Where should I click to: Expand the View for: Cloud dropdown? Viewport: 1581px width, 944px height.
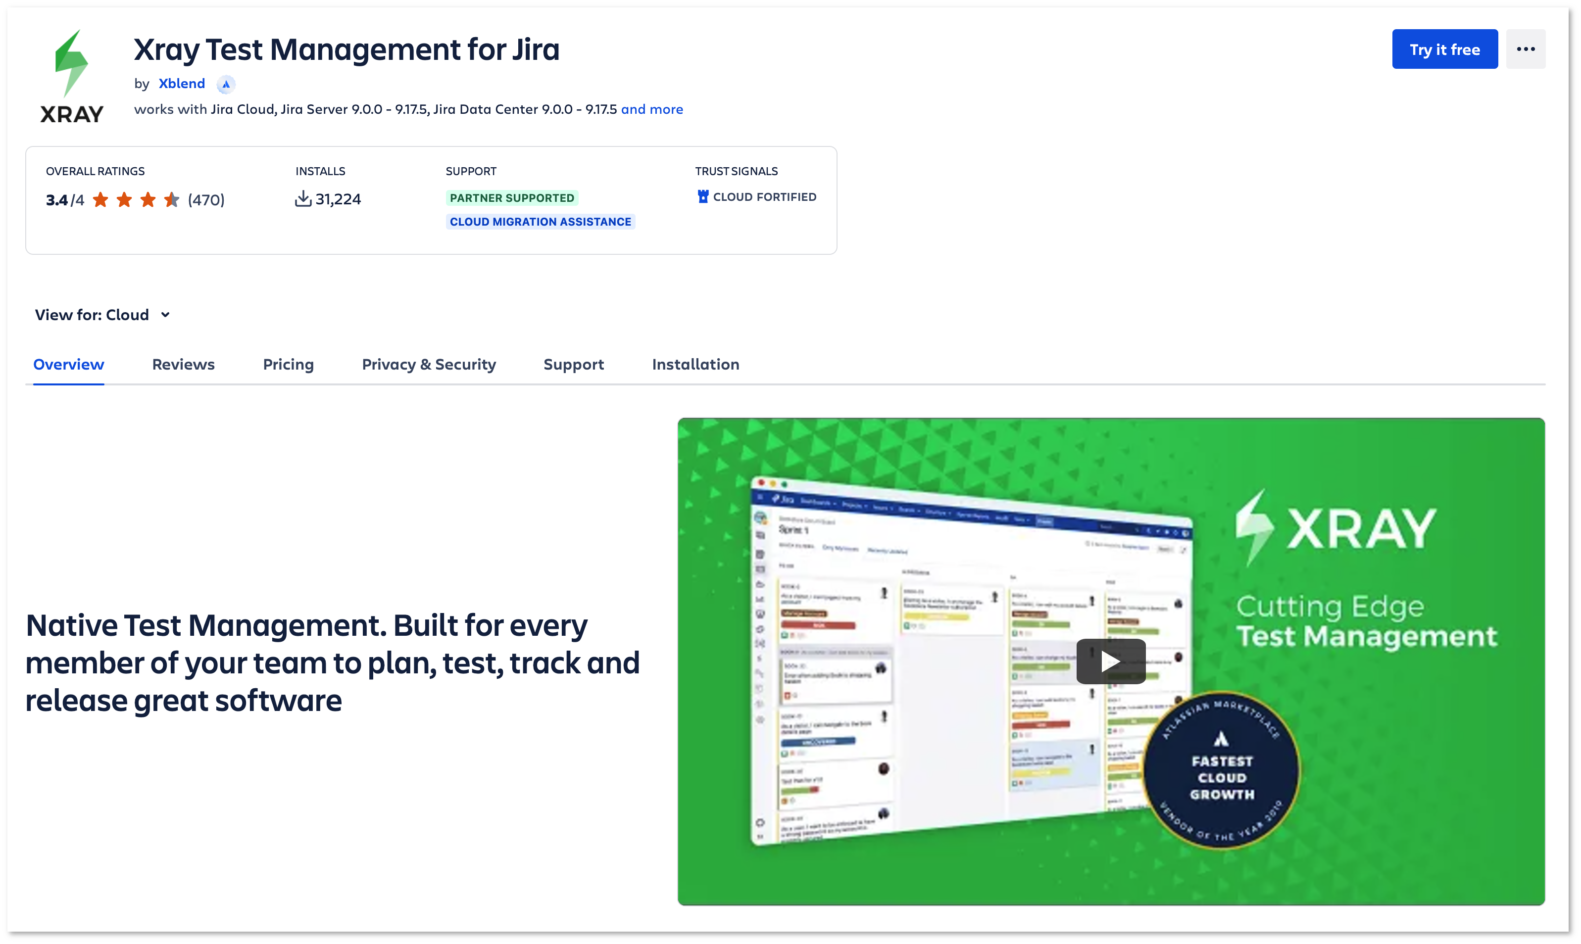click(102, 315)
